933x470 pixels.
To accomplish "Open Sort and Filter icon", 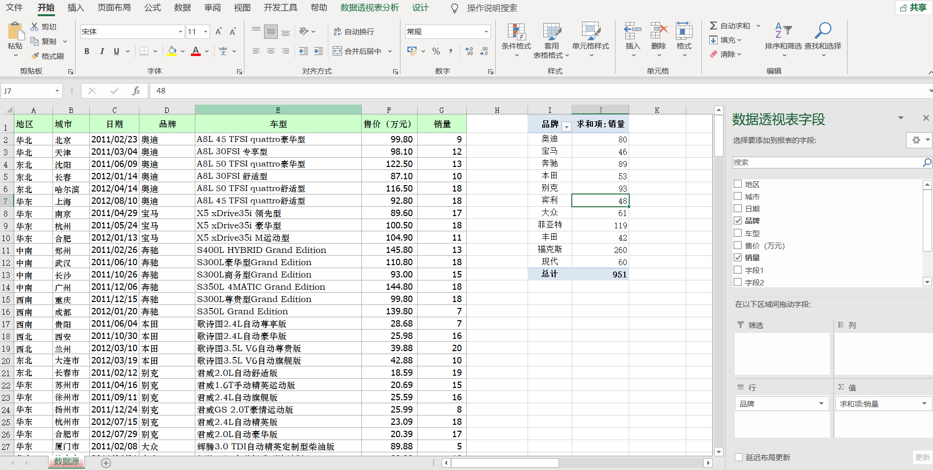I will click(x=783, y=30).
